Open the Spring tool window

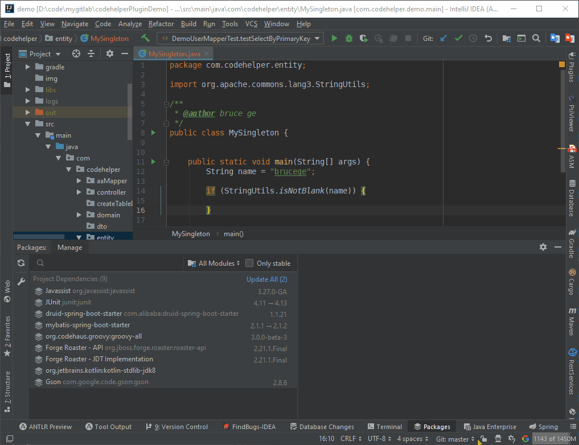[543, 427]
